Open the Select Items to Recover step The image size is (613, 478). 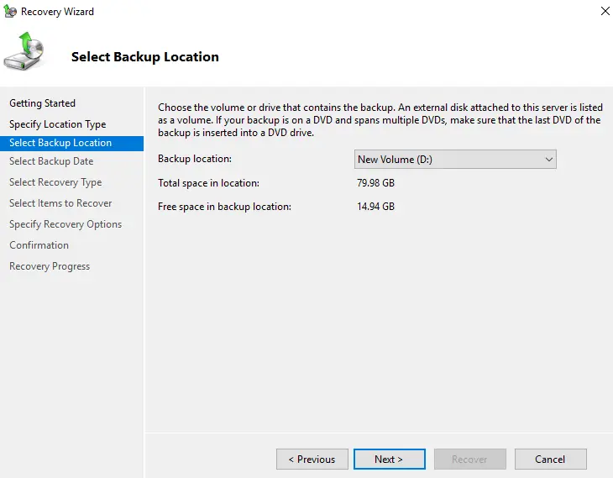point(60,203)
